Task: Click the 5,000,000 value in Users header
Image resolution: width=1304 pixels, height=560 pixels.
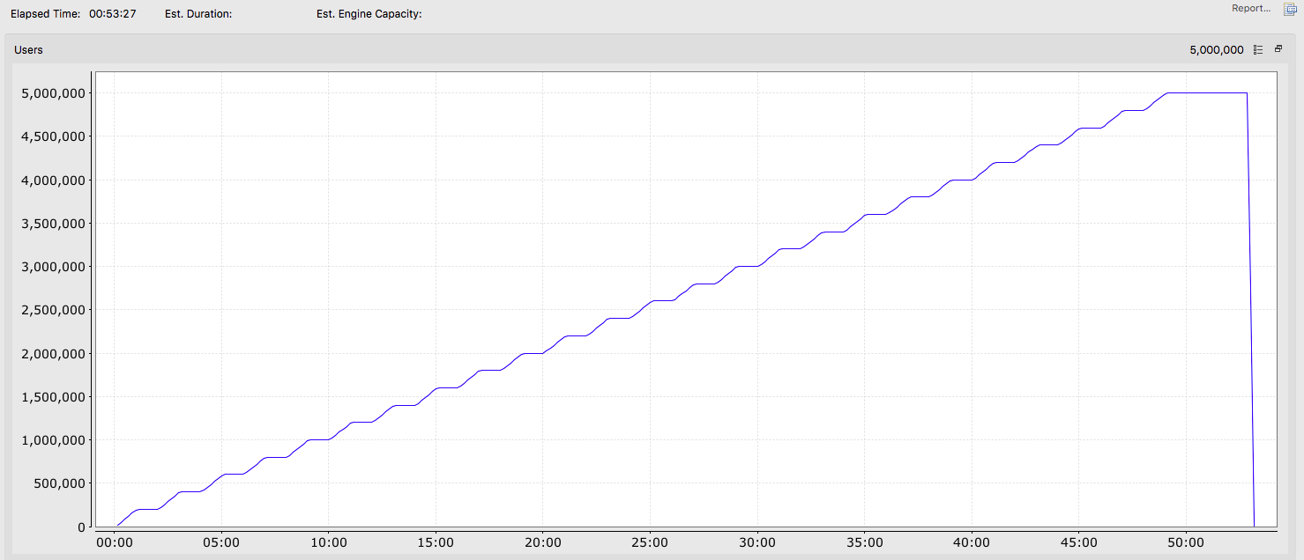Action: tap(1217, 50)
